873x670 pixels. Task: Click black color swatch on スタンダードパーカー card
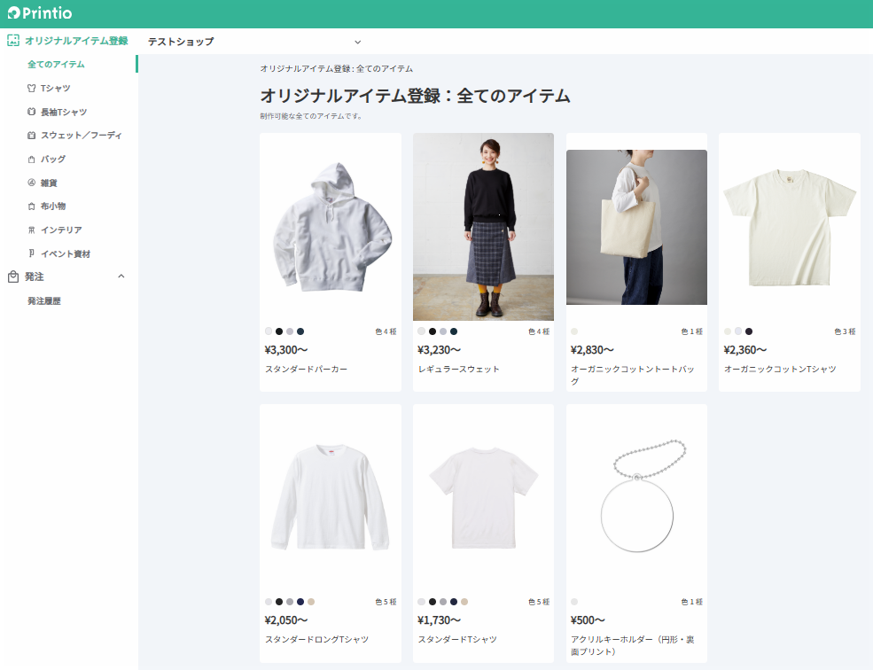pos(279,331)
